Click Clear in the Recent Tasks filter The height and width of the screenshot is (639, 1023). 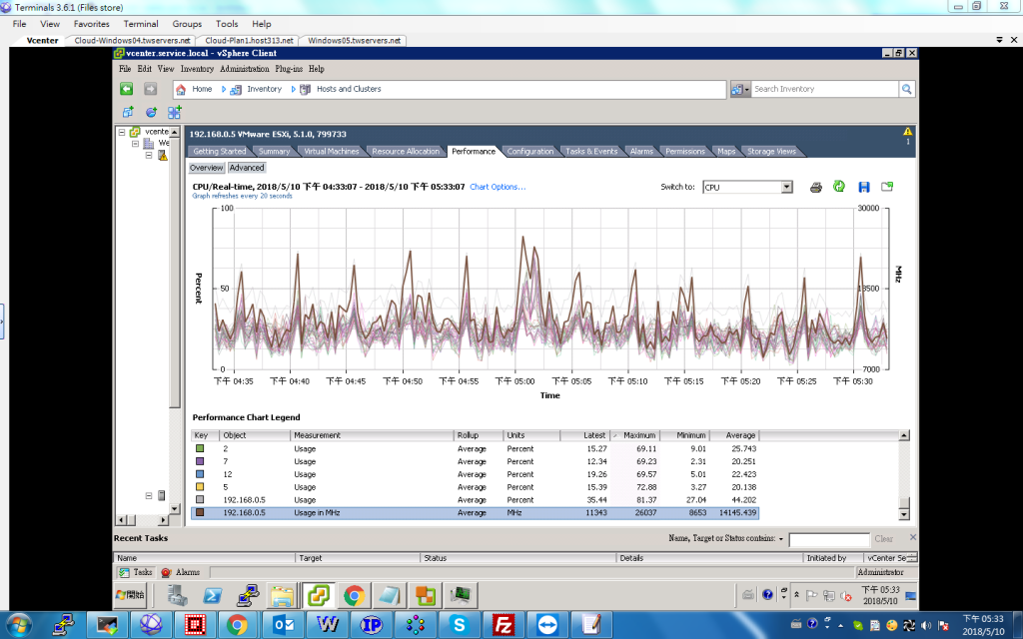pos(883,538)
